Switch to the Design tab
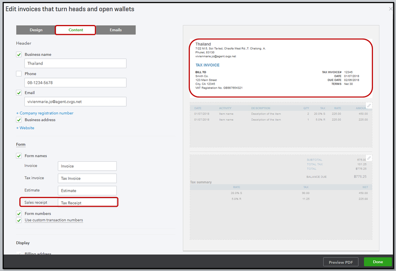 [36, 30]
